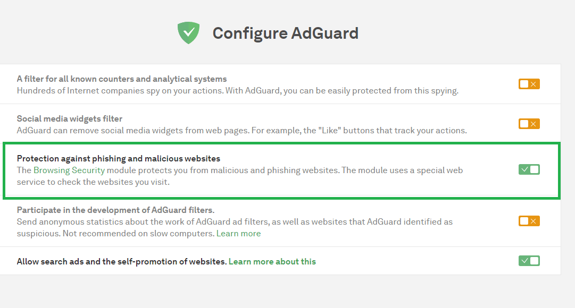Click the Not recommended on slow computers sentence
575x308 pixels.
pyautogui.click(x=138, y=233)
